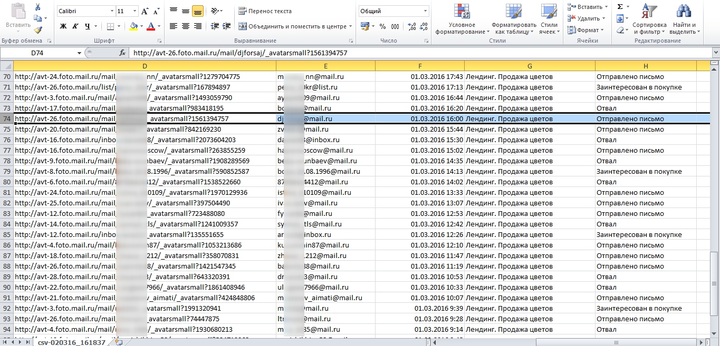
Task: Click the percent style icon
Action: (382, 26)
